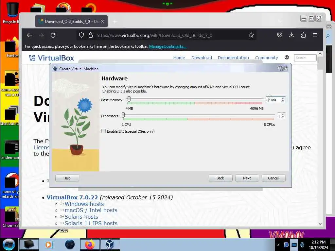Click the dialog question mark help icon
Viewport: 335px width, 251px height.
pyautogui.click(x=280, y=69)
